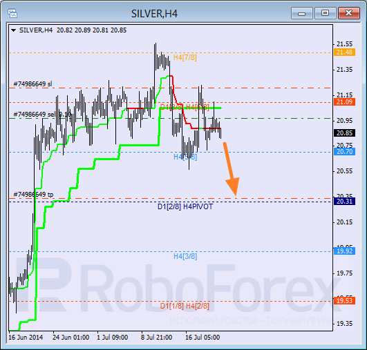Click the H4[7/8] level label
367x350 pixels.
point(185,57)
